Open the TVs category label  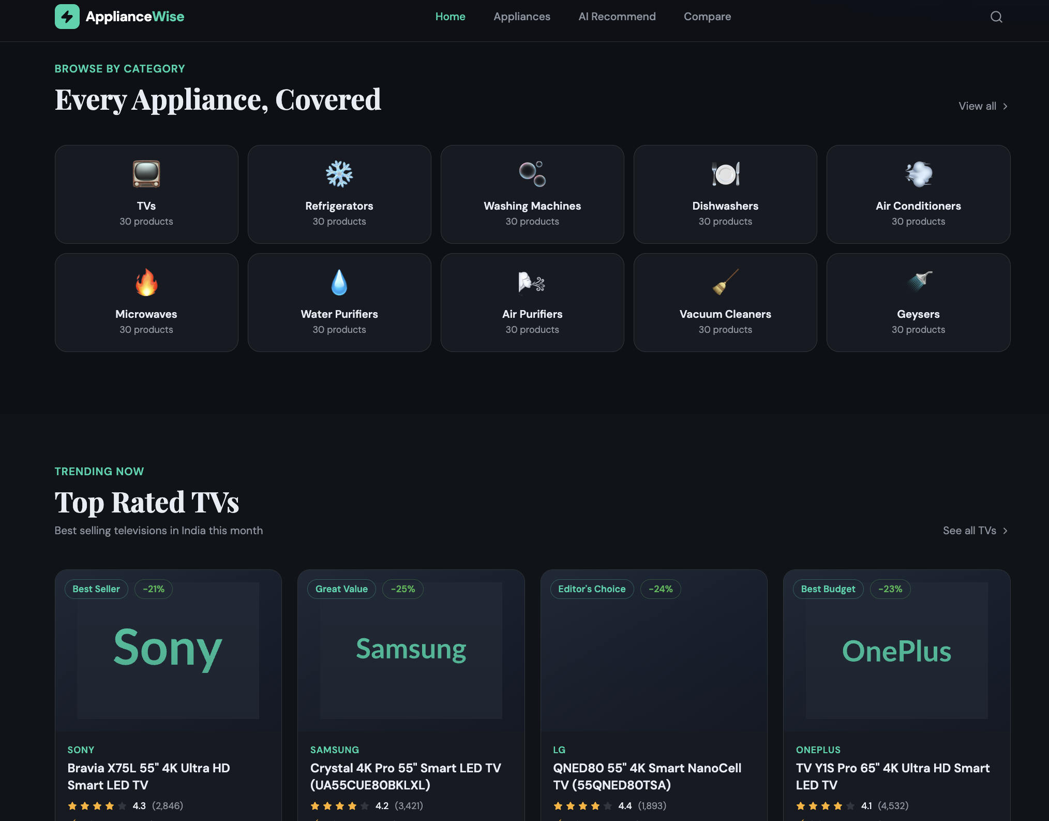(x=146, y=206)
